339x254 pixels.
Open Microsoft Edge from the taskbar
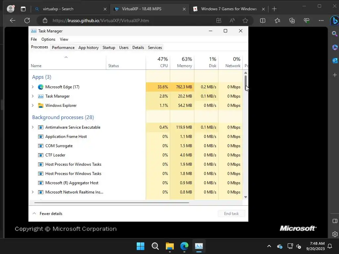coord(184,246)
